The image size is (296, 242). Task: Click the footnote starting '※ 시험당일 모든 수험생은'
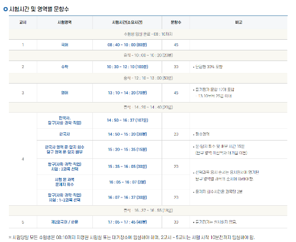point(132,237)
